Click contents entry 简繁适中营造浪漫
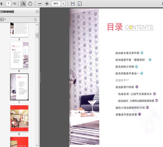Viewport: 163px width, 147px height. [x=126, y=114]
